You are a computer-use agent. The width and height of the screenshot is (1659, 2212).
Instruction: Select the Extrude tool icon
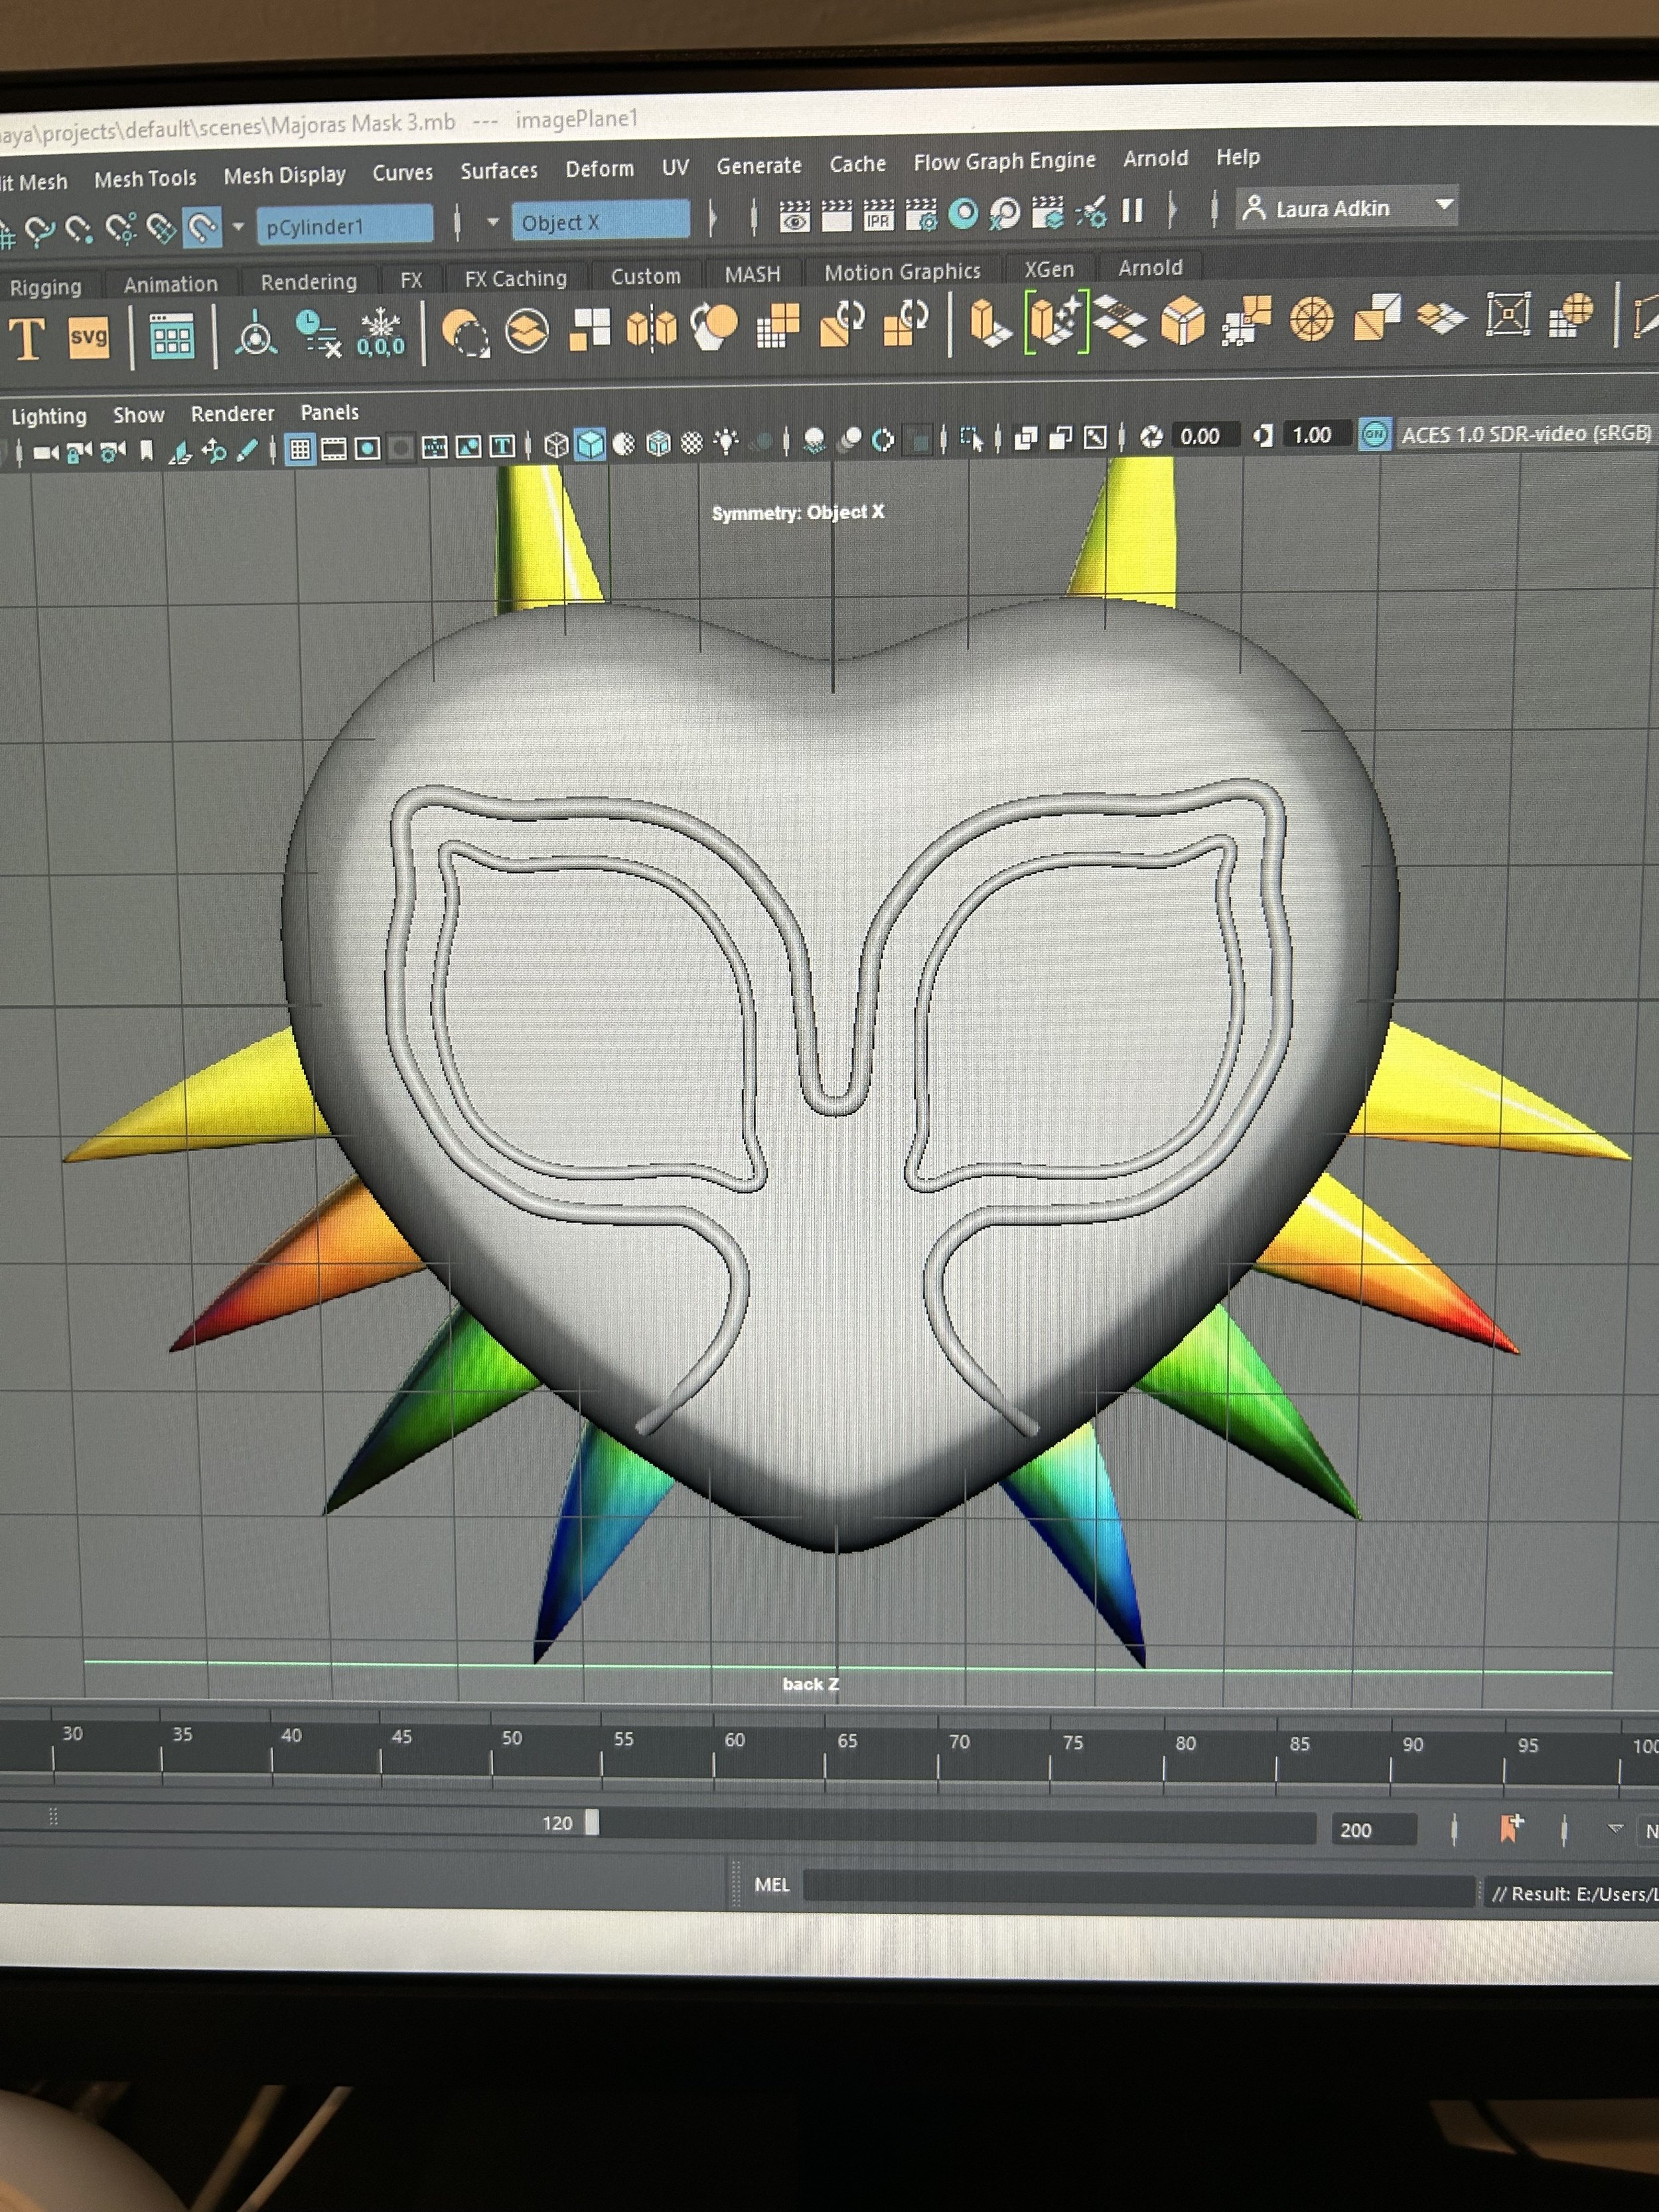(x=991, y=323)
